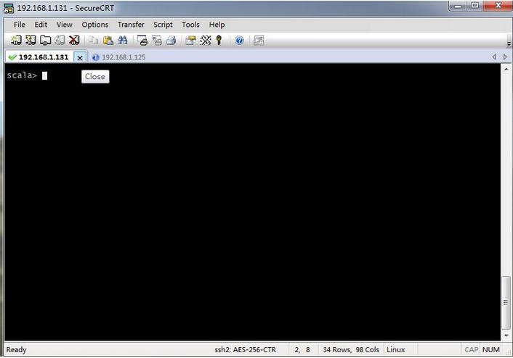
Task: Open Session Options toolbar icon
Action: click(190, 40)
